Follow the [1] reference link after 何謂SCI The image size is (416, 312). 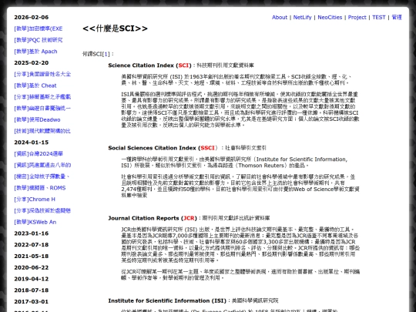tap(106, 54)
